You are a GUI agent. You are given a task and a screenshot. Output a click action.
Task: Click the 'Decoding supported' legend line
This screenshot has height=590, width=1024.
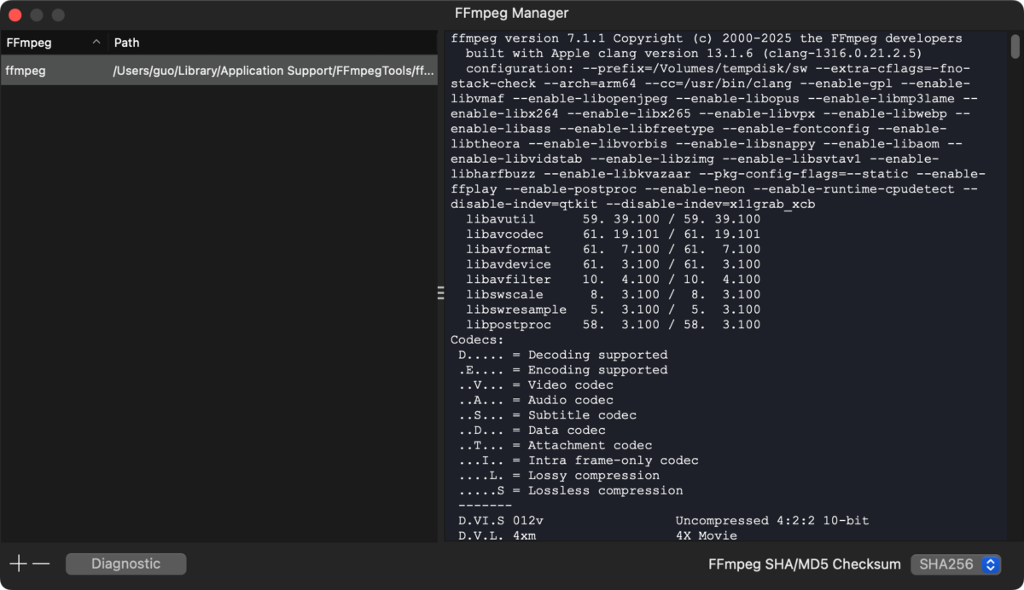pyautogui.click(x=563, y=355)
